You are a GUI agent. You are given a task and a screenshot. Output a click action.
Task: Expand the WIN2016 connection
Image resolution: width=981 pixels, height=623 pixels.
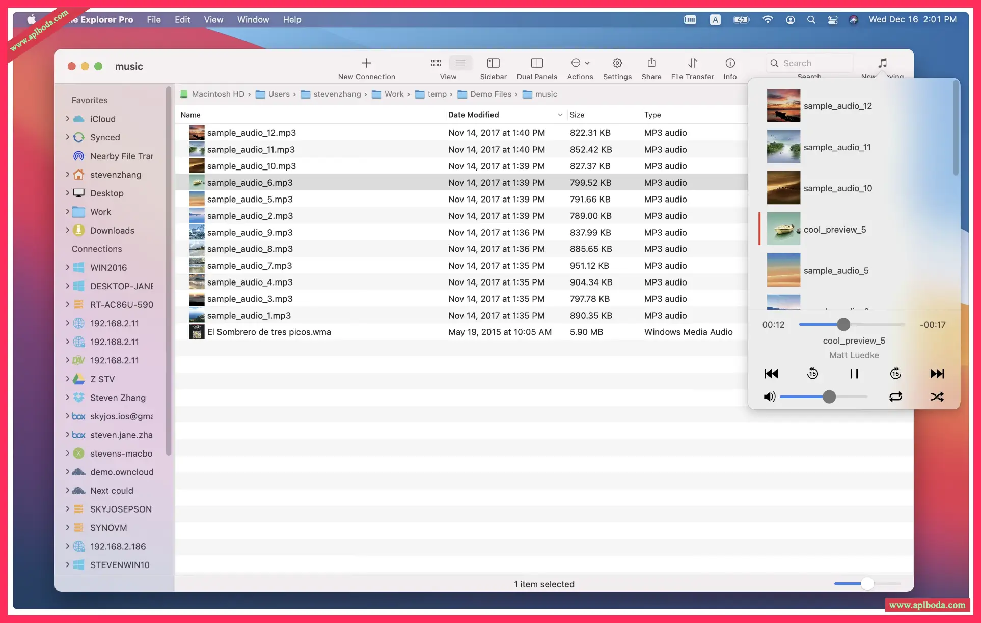(67, 267)
